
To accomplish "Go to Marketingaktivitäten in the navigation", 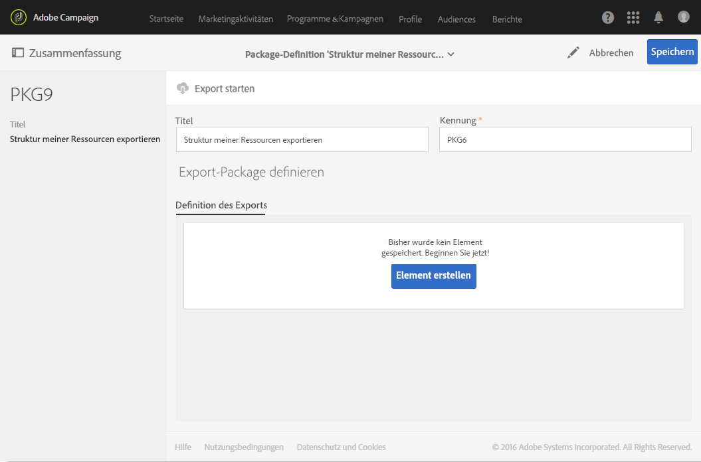I will coord(235,19).
